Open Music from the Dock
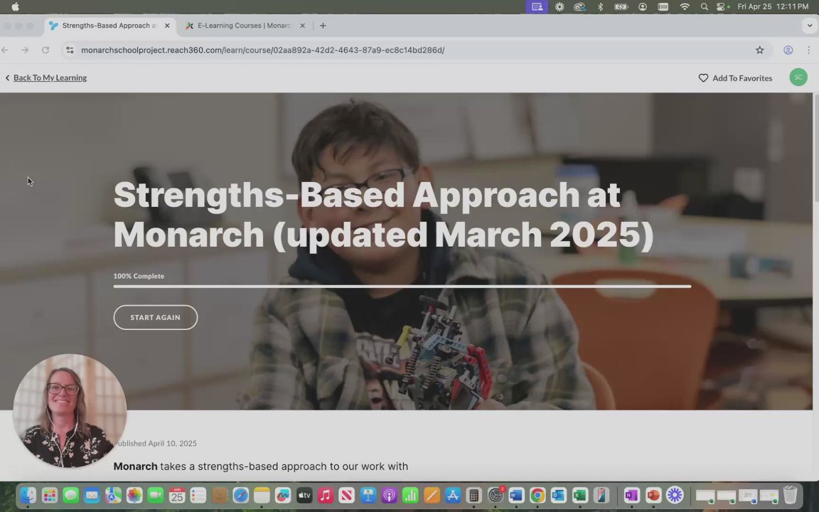This screenshot has width=819, height=512. point(326,495)
